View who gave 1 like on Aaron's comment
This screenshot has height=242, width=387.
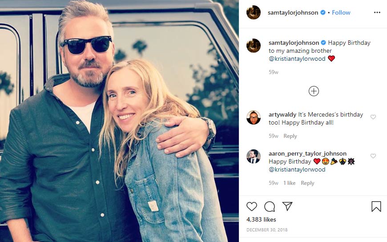289,183
